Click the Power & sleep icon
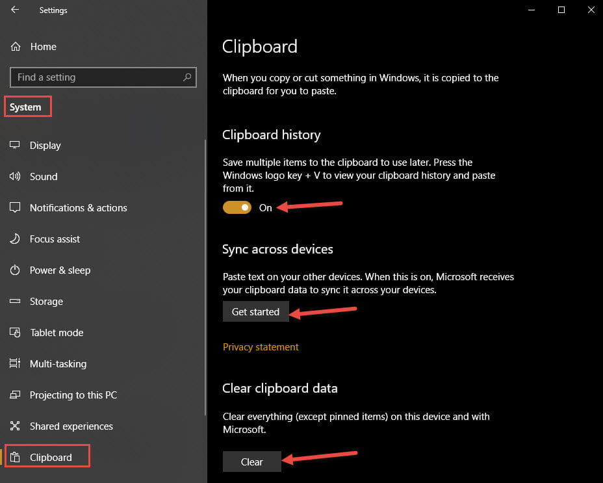This screenshot has width=603, height=483. (x=14, y=270)
